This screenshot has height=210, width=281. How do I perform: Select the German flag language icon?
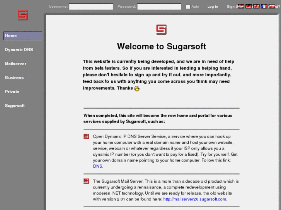249,7
